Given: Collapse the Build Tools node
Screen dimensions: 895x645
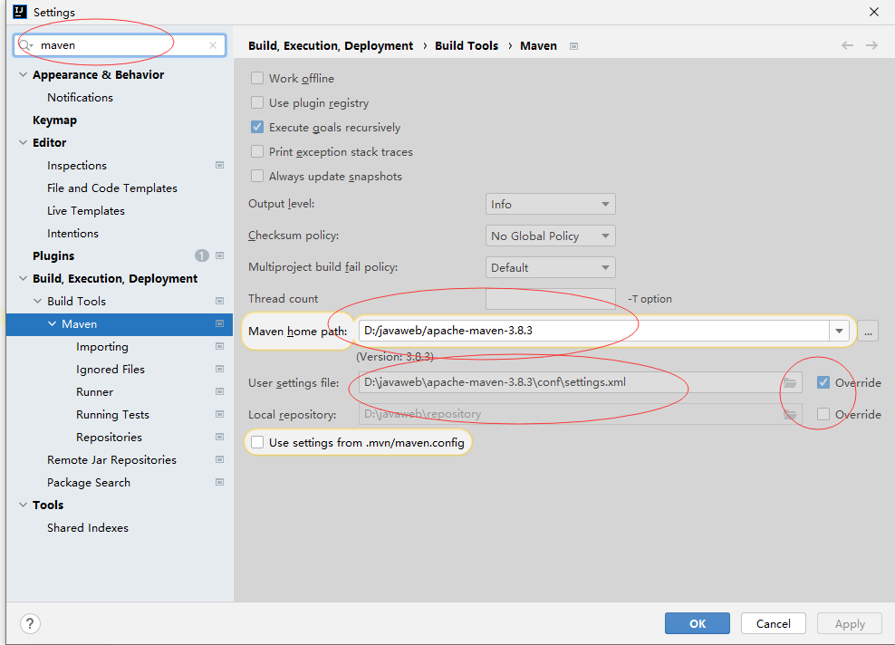Looking at the screenshot, I should tap(38, 301).
